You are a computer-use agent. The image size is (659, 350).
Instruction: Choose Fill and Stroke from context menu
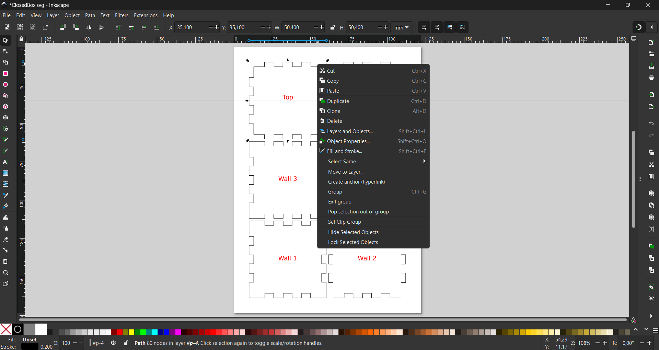(373, 151)
